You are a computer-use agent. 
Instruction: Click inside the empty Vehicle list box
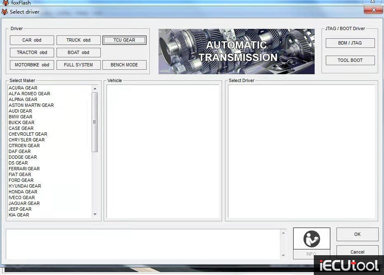tap(163, 151)
